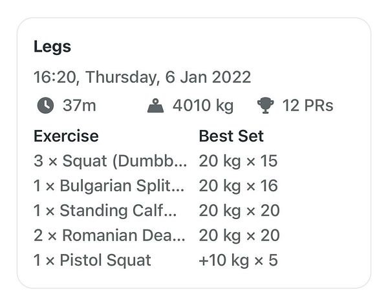This screenshot has height=296, width=388.
Task: Click best set 20 kg × 16
Action: coord(238,185)
